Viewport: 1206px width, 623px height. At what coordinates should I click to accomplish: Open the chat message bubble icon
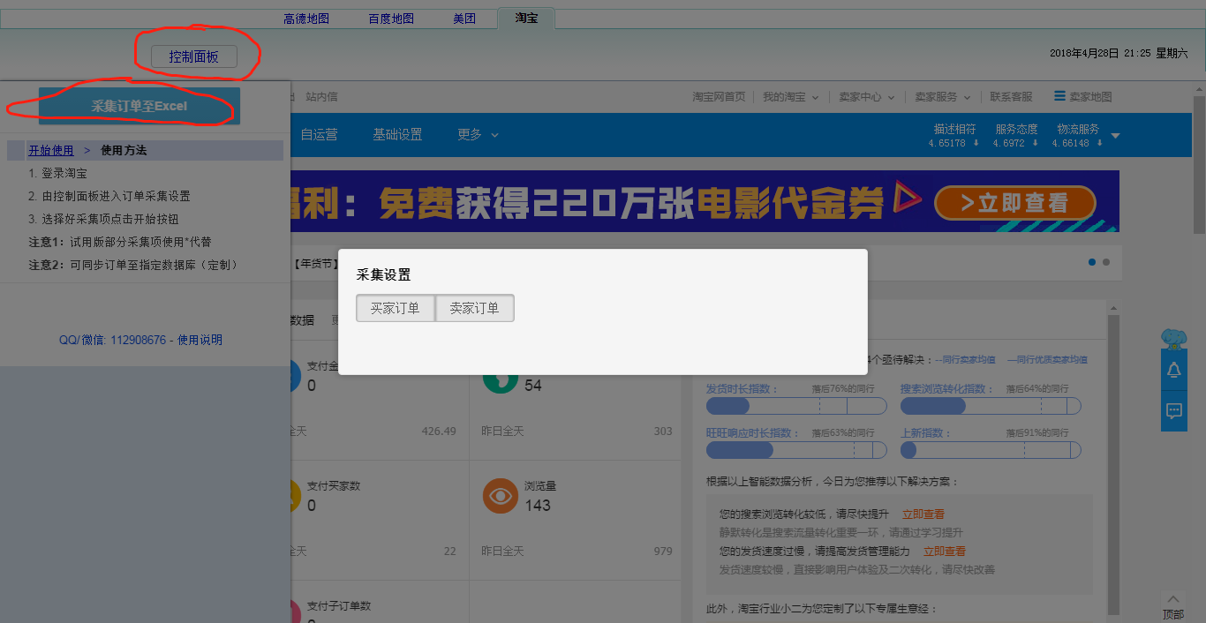click(x=1173, y=410)
